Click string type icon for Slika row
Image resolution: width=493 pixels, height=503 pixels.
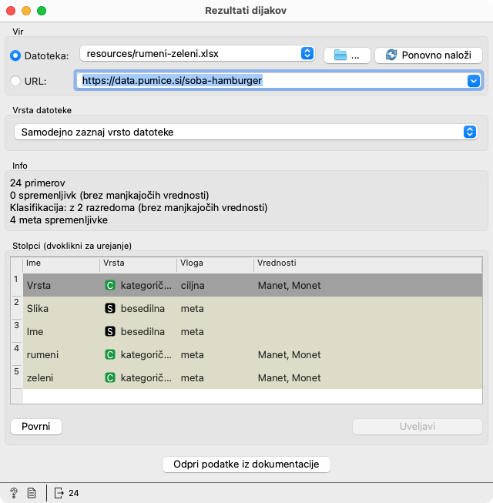point(110,308)
